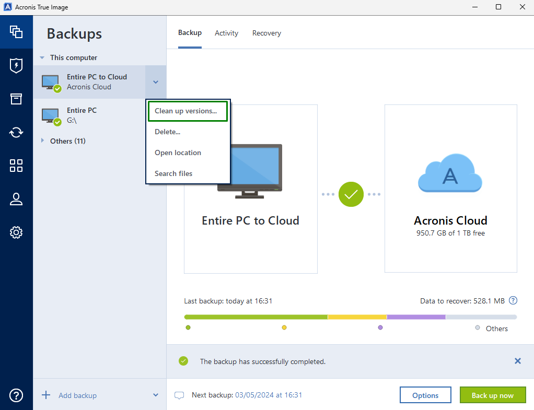Open the Archive section in sidebar
The width and height of the screenshot is (534, 410).
point(16,99)
